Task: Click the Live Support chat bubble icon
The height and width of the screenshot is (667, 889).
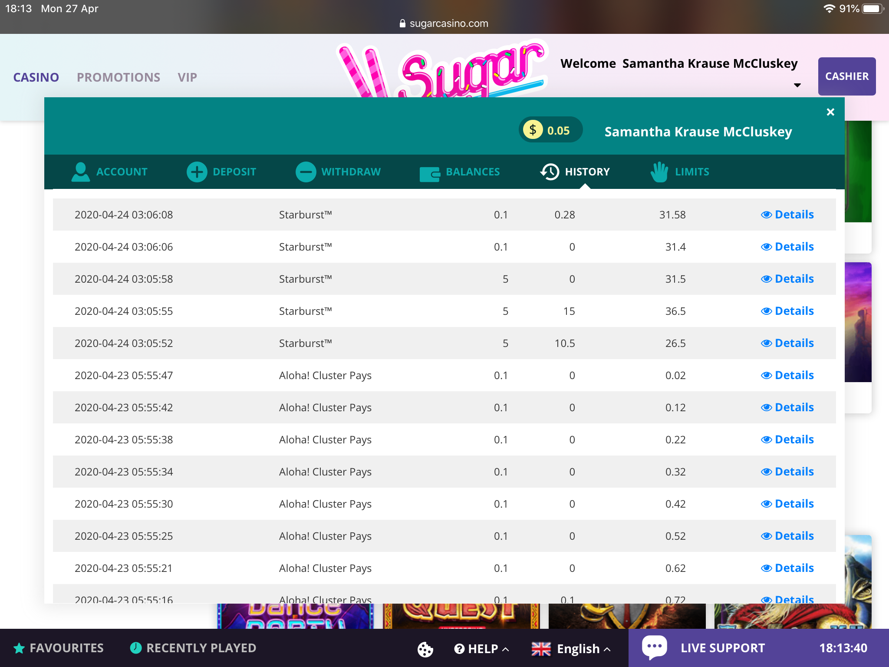Action: [654, 647]
